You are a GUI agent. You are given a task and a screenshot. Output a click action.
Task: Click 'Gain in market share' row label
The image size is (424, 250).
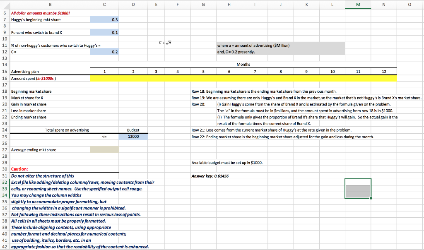coord(29,104)
